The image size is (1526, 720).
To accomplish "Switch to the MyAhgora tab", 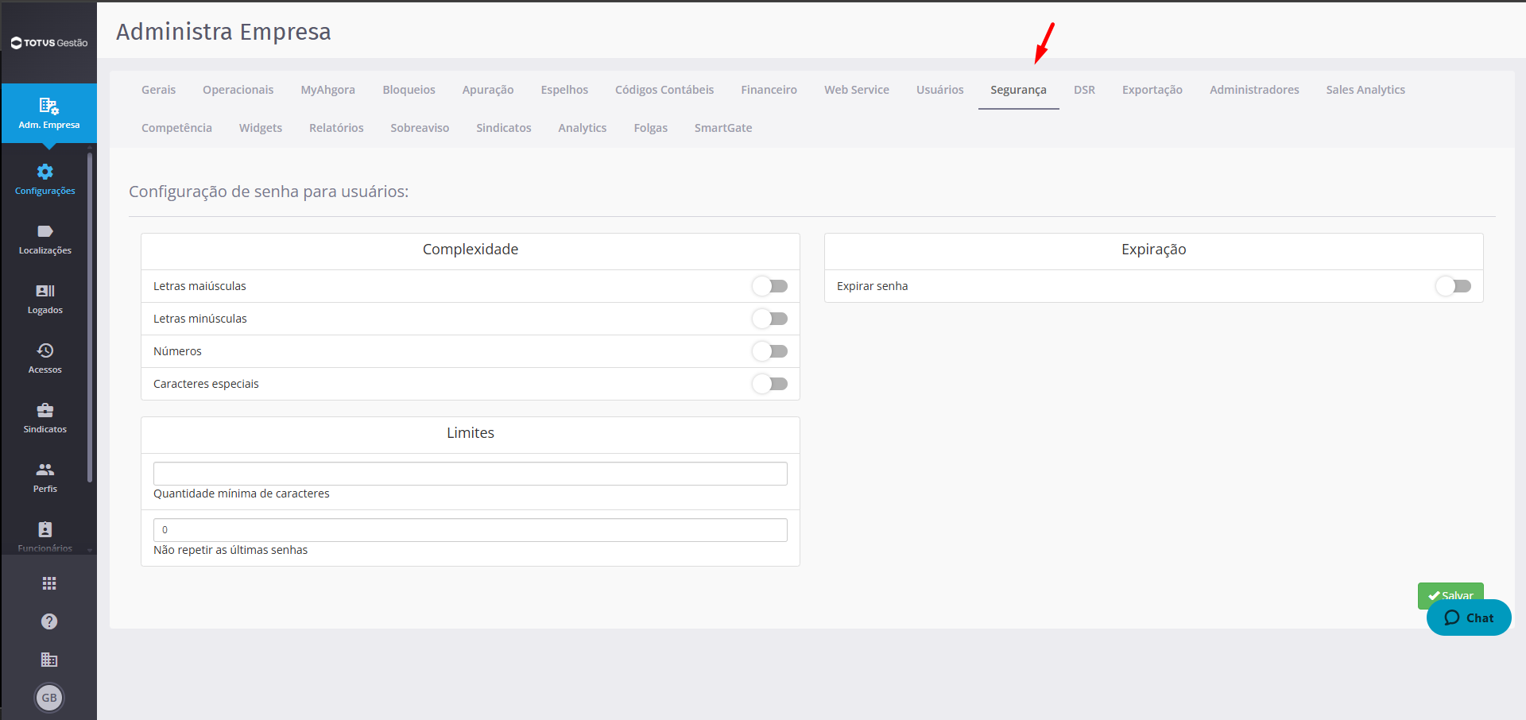I will coord(327,90).
